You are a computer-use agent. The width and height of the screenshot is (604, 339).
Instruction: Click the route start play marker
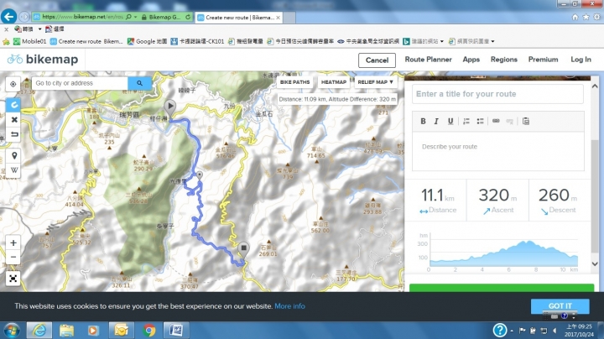pos(169,107)
